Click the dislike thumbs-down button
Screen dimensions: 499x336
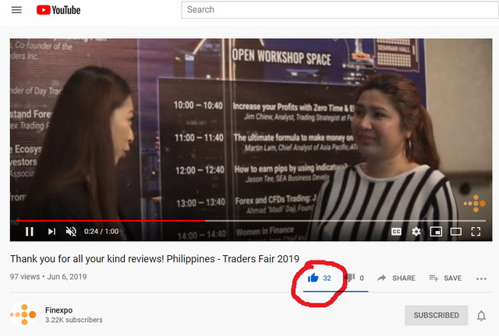pos(350,278)
